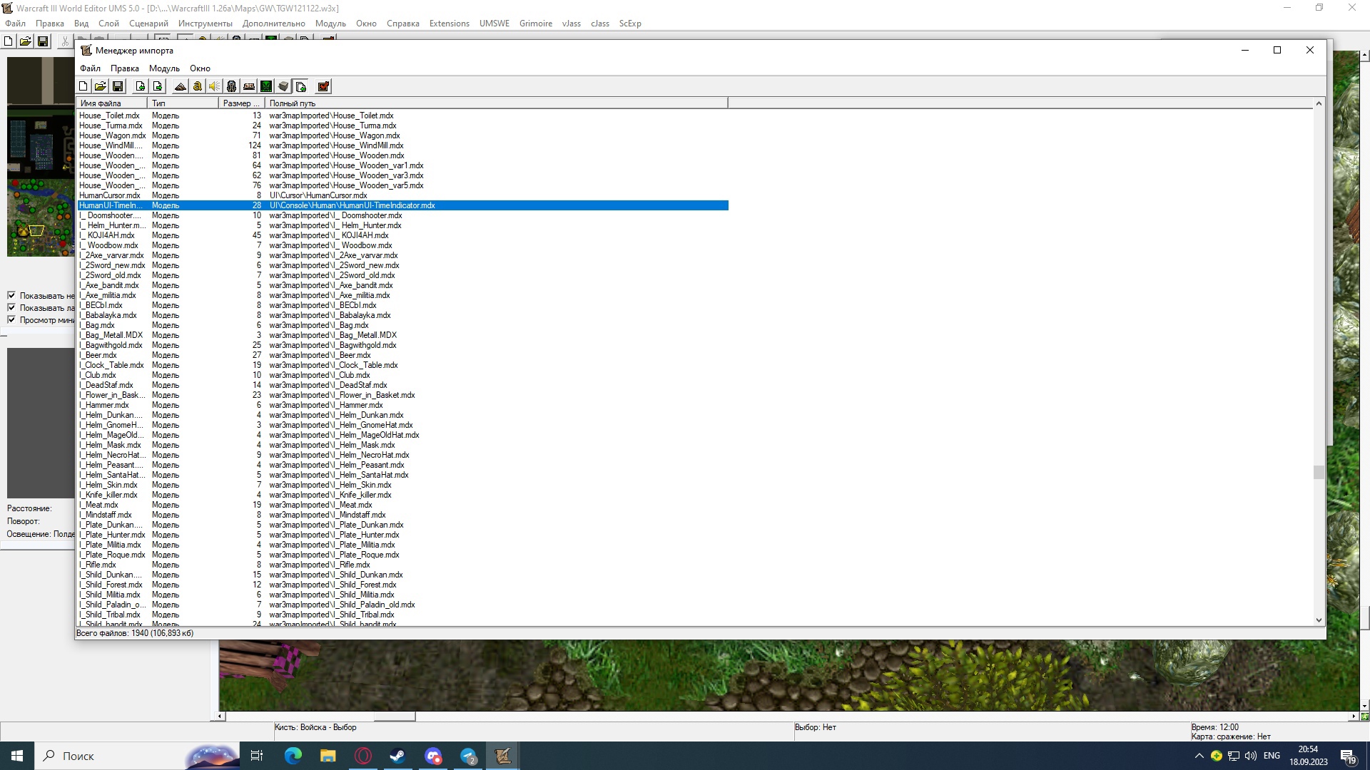Open Файл menu in Import Manager window
This screenshot has width=1370, height=770.
[x=90, y=68]
